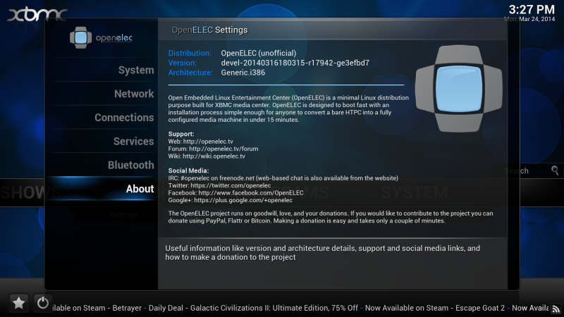Select the Network category

(x=133, y=94)
